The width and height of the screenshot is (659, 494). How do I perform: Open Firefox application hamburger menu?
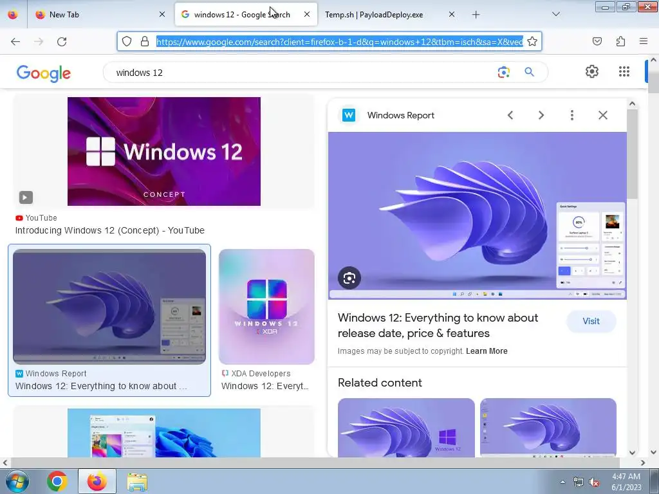click(644, 41)
